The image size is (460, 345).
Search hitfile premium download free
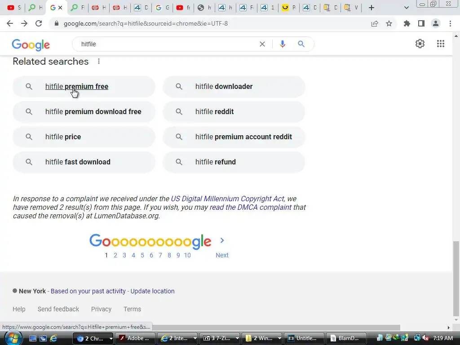coord(84,112)
